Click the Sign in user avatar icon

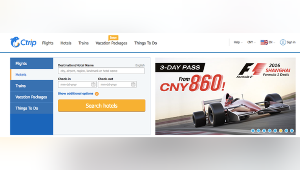click(283, 42)
